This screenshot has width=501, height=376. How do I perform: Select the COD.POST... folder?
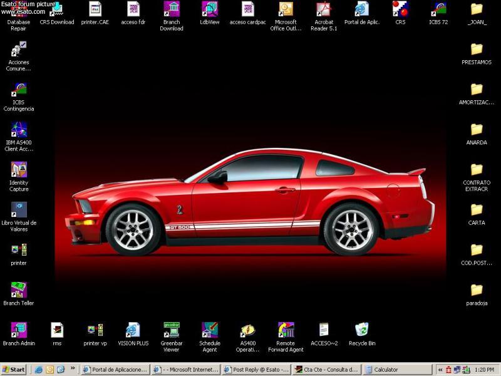coord(477,255)
